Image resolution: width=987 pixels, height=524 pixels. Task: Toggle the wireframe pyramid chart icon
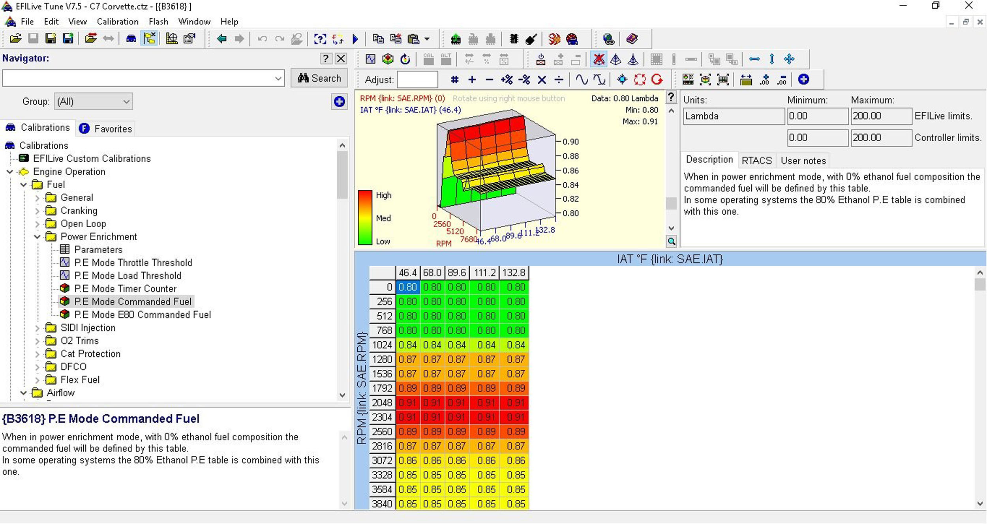(615, 59)
